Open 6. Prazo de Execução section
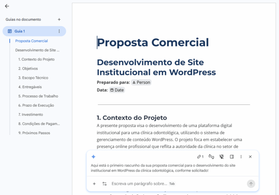Viewport: 279px width, 195px height. click(x=36, y=106)
